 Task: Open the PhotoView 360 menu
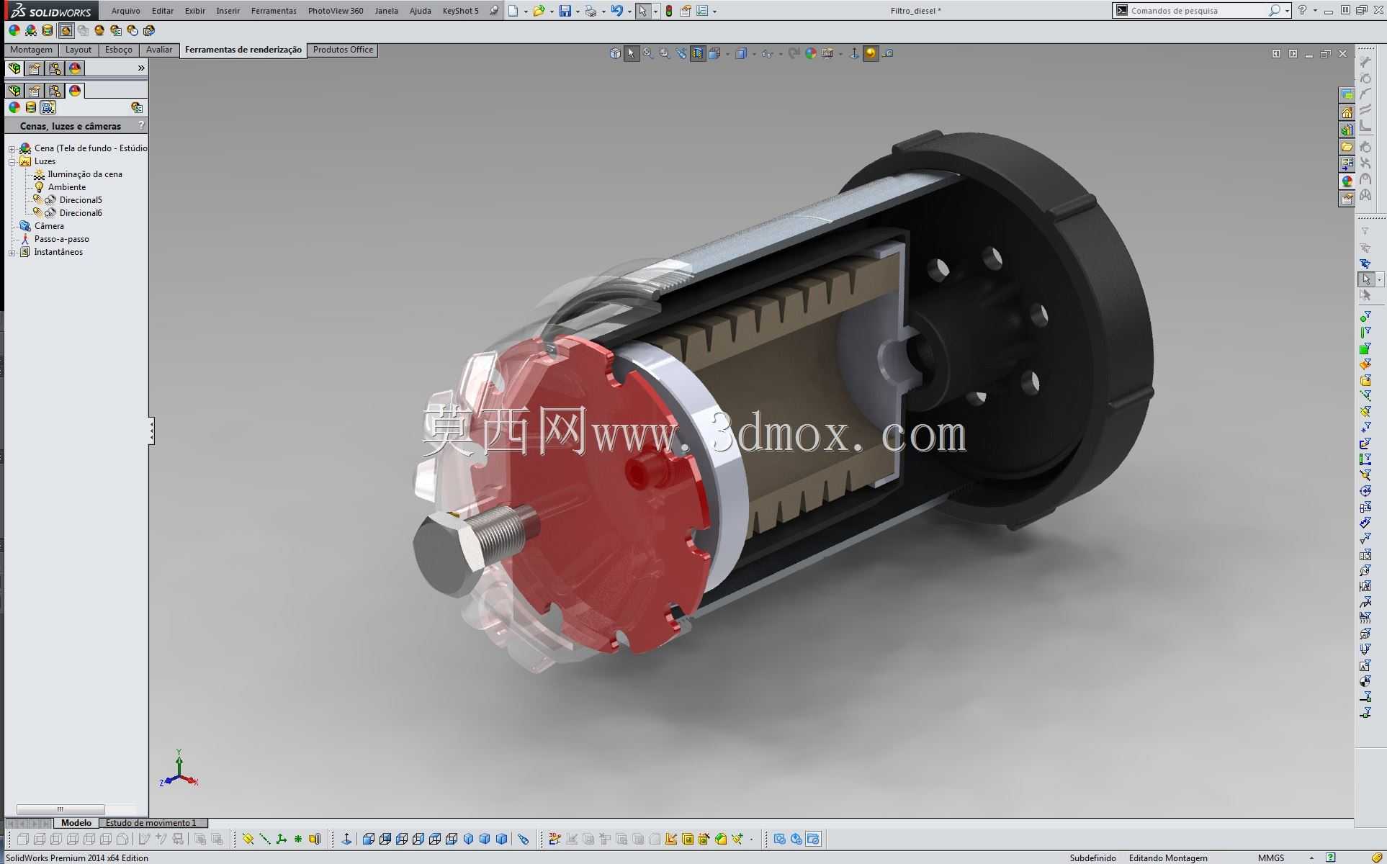pyautogui.click(x=336, y=11)
